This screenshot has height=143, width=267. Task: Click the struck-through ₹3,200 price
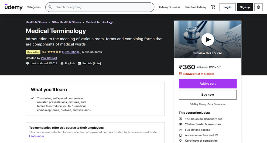(x=202, y=67)
